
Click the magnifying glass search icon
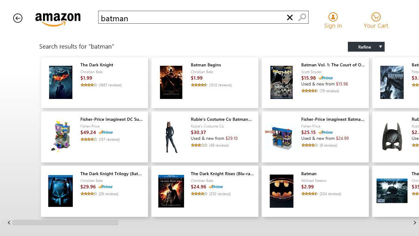[302, 18]
